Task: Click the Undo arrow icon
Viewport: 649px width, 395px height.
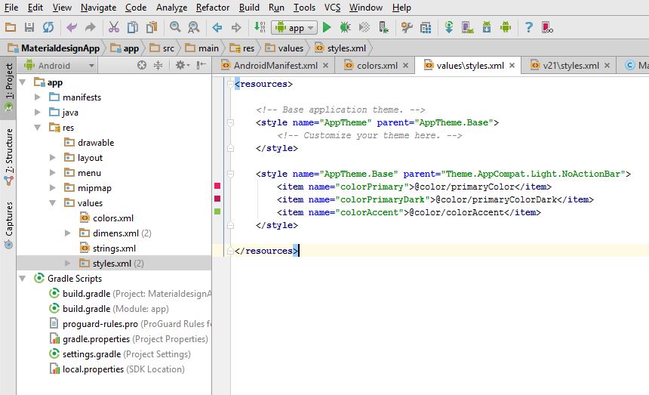Action: point(72,27)
